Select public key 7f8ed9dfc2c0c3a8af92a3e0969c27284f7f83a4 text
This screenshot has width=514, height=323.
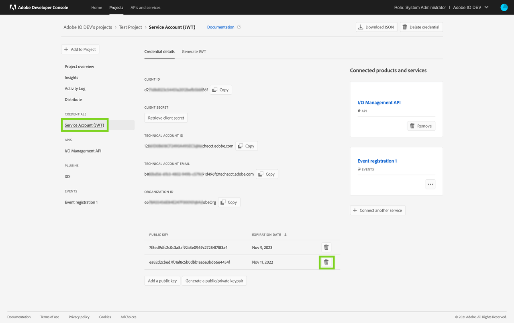(x=188, y=248)
